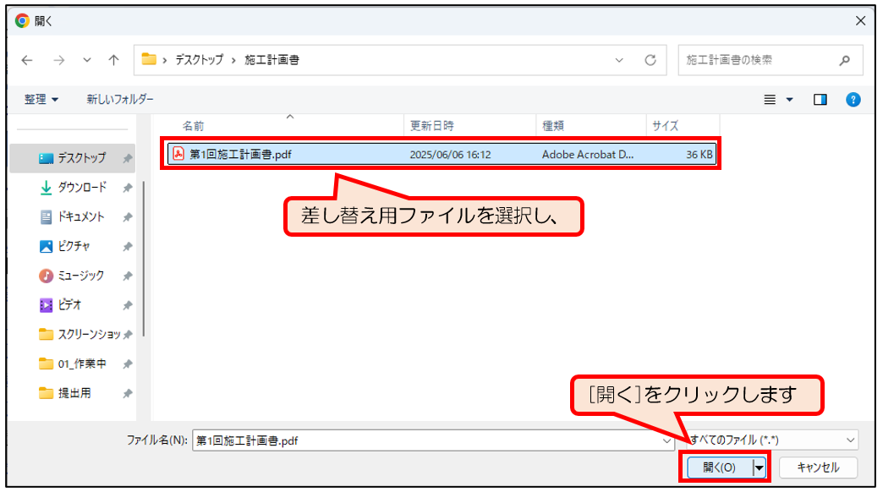The height and width of the screenshot is (492, 883).
Task: Open the 整理 menu
Action: (41, 100)
